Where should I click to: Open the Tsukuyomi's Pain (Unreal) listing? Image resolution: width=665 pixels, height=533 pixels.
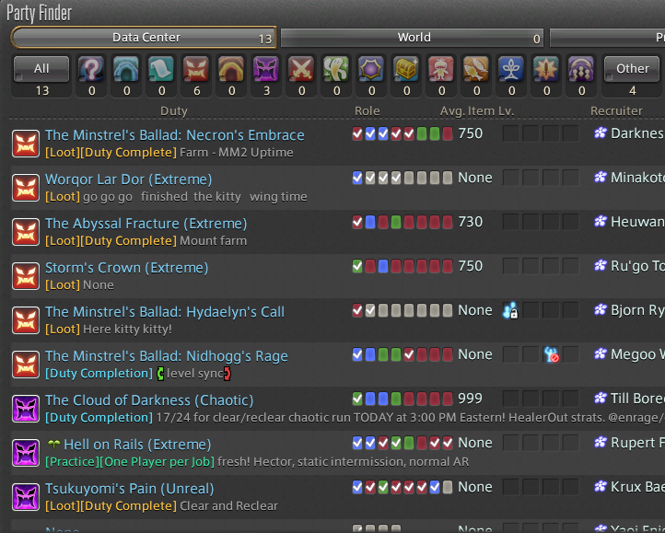pyautogui.click(x=129, y=489)
